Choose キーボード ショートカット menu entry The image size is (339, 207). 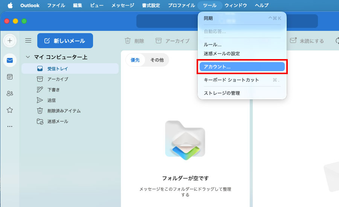pos(242,80)
